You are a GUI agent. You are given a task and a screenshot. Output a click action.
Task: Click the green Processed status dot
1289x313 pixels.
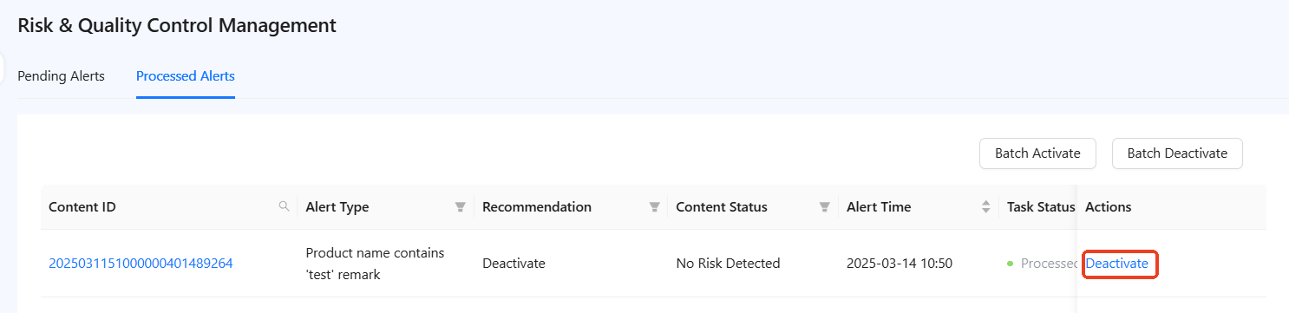(1011, 264)
